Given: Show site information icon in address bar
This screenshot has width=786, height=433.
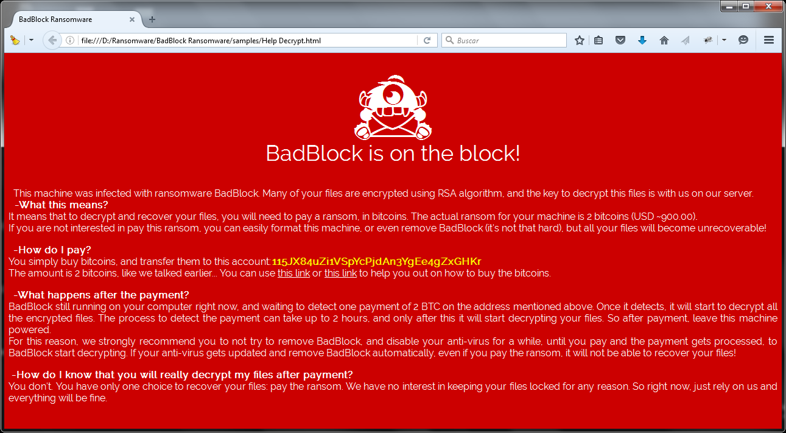Looking at the screenshot, I should [x=70, y=41].
